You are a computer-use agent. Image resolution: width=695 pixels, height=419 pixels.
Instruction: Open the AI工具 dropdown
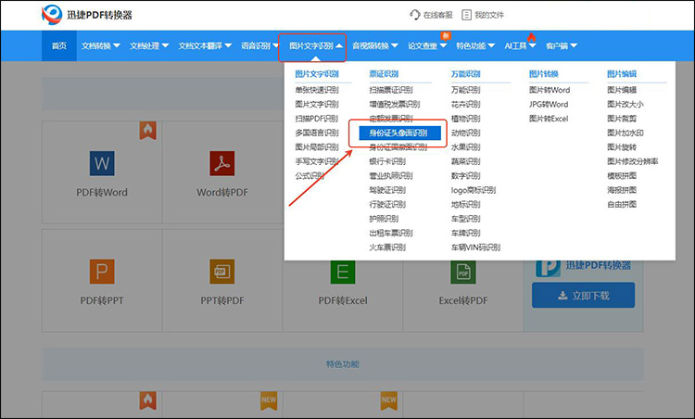520,44
